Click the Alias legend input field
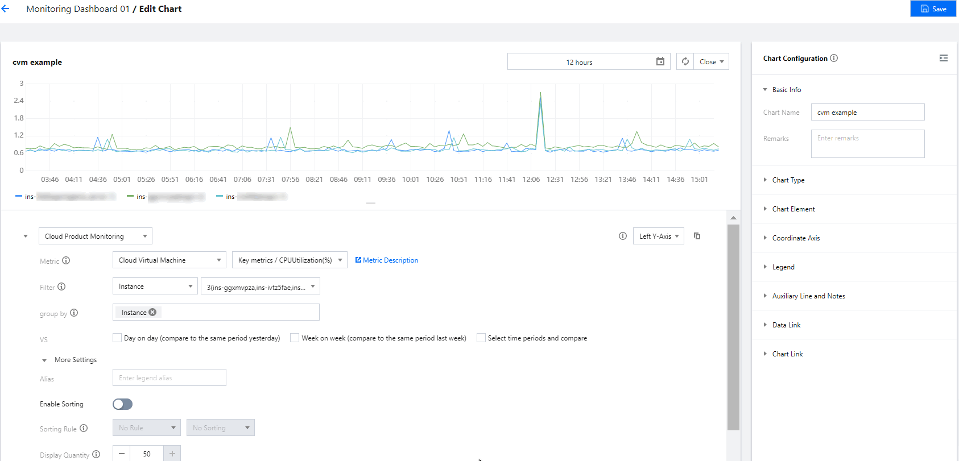The width and height of the screenshot is (959, 461). point(169,377)
